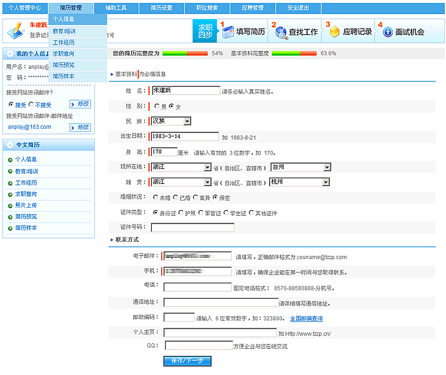Image resolution: width=446 pixels, height=375 pixels.
Task: Choose 简历预览 from the dropdown menu
Action: 63,65
